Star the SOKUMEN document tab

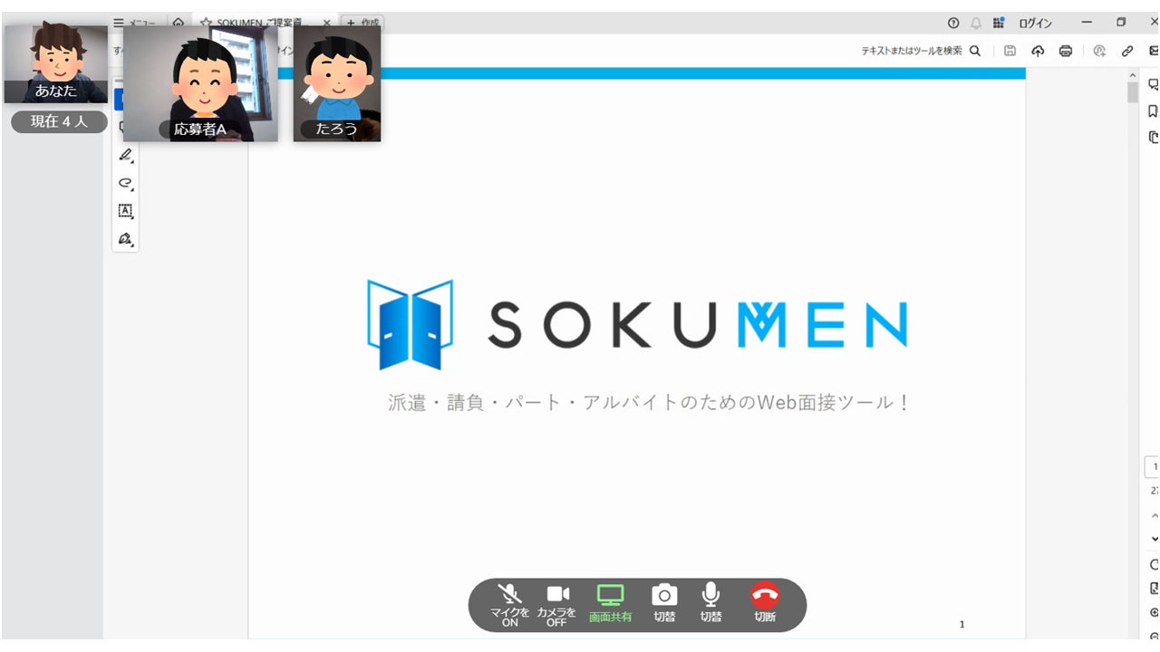pos(206,23)
